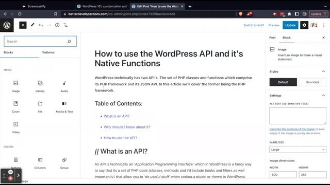Insert a Gallery block
The width and height of the screenshot is (330, 185).
40,86
